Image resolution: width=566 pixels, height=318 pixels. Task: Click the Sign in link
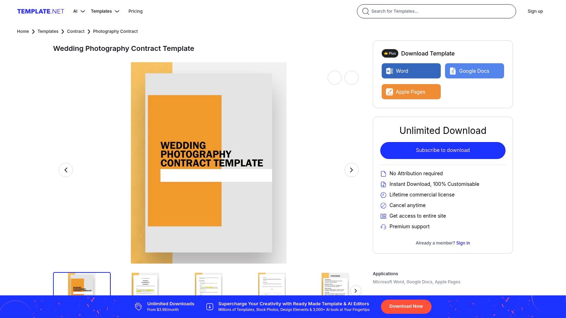pos(463,243)
